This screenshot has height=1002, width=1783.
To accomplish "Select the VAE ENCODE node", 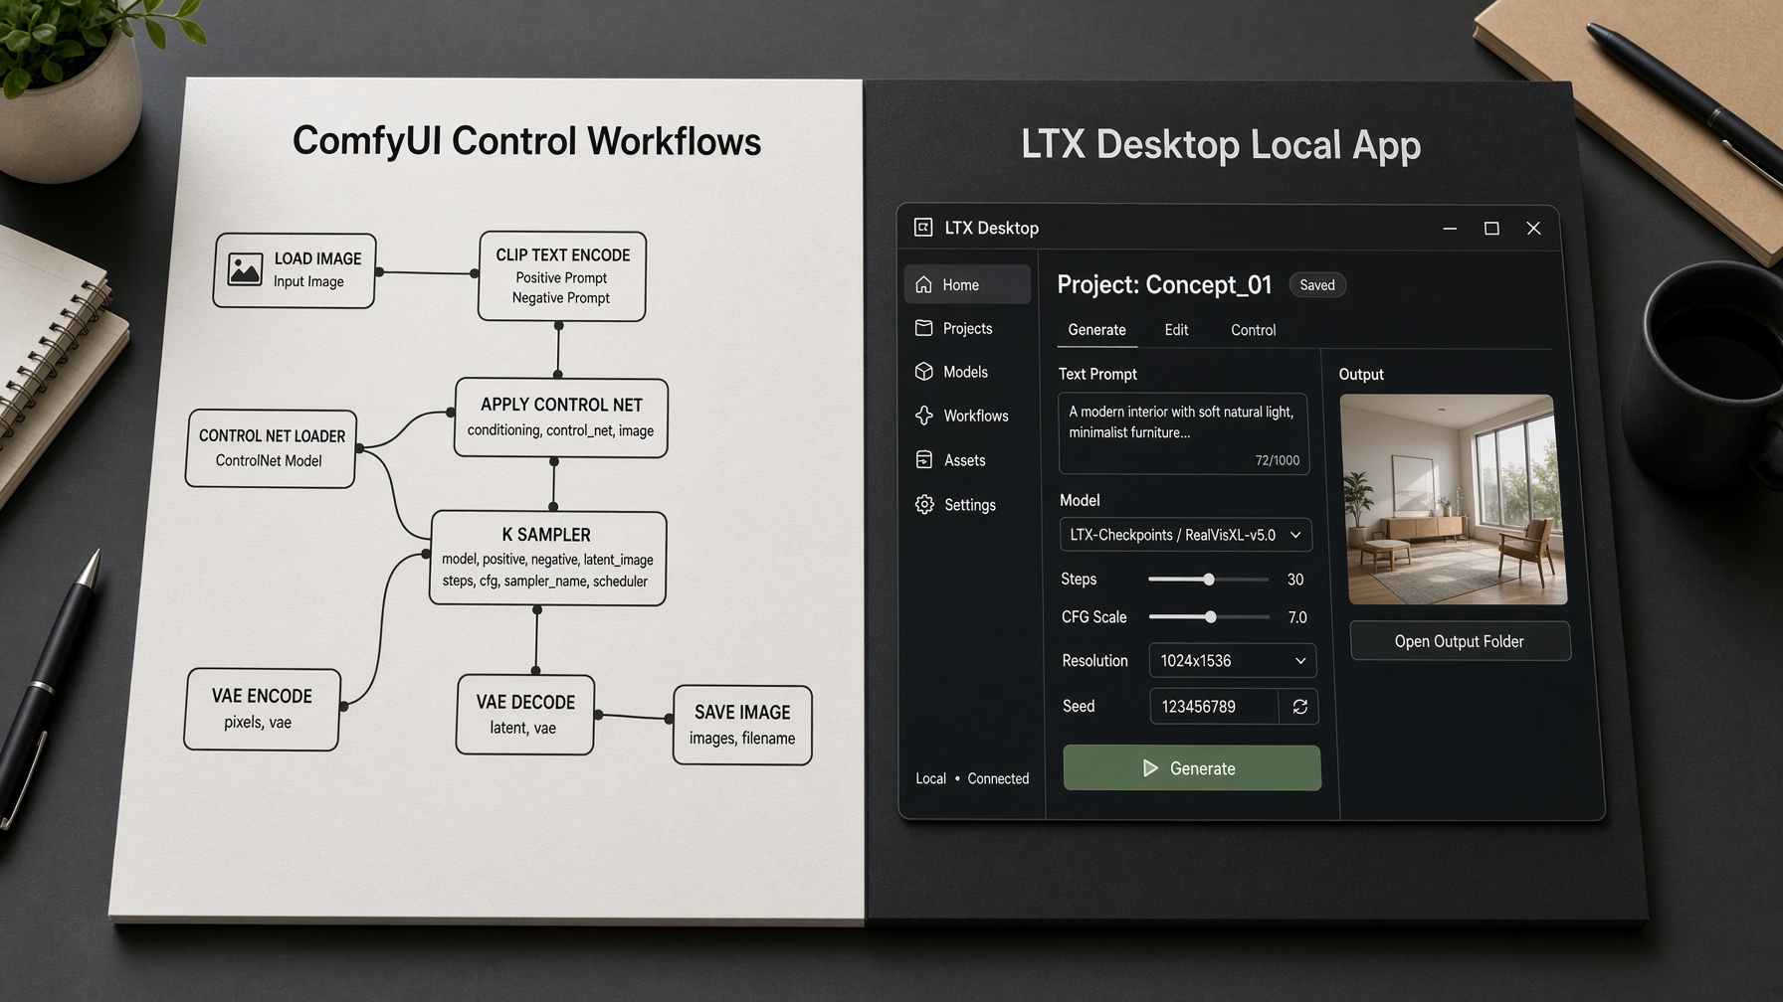I will tap(262, 709).
